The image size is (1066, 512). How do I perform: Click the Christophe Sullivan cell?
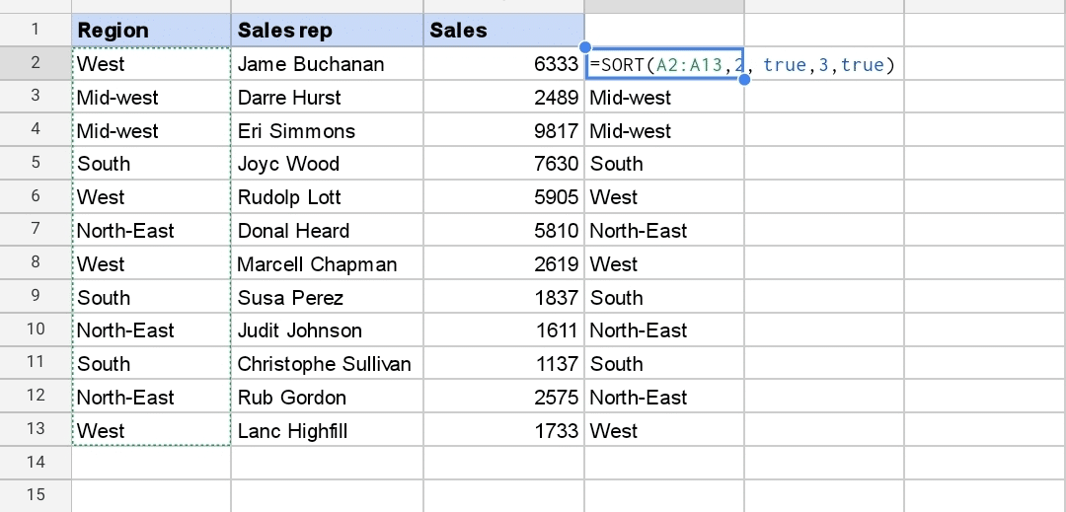click(x=327, y=364)
